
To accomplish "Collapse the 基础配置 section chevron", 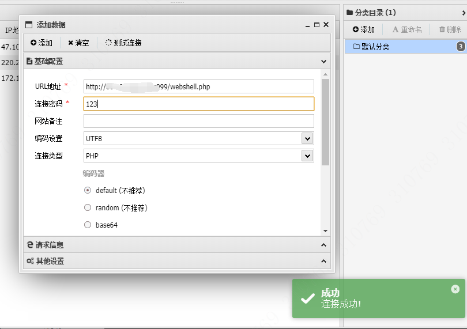I will pyautogui.click(x=324, y=62).
